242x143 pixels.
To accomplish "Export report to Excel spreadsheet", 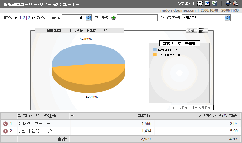I will (214, 4).
